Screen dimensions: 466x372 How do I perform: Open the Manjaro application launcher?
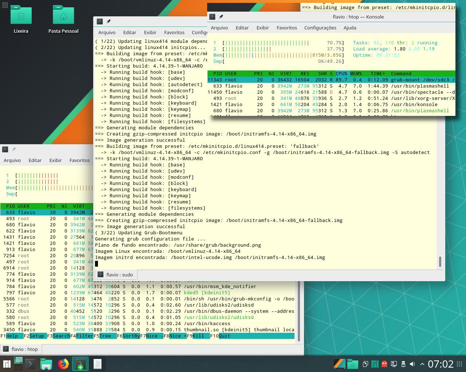pyautogui.click(x=7, y=364)
